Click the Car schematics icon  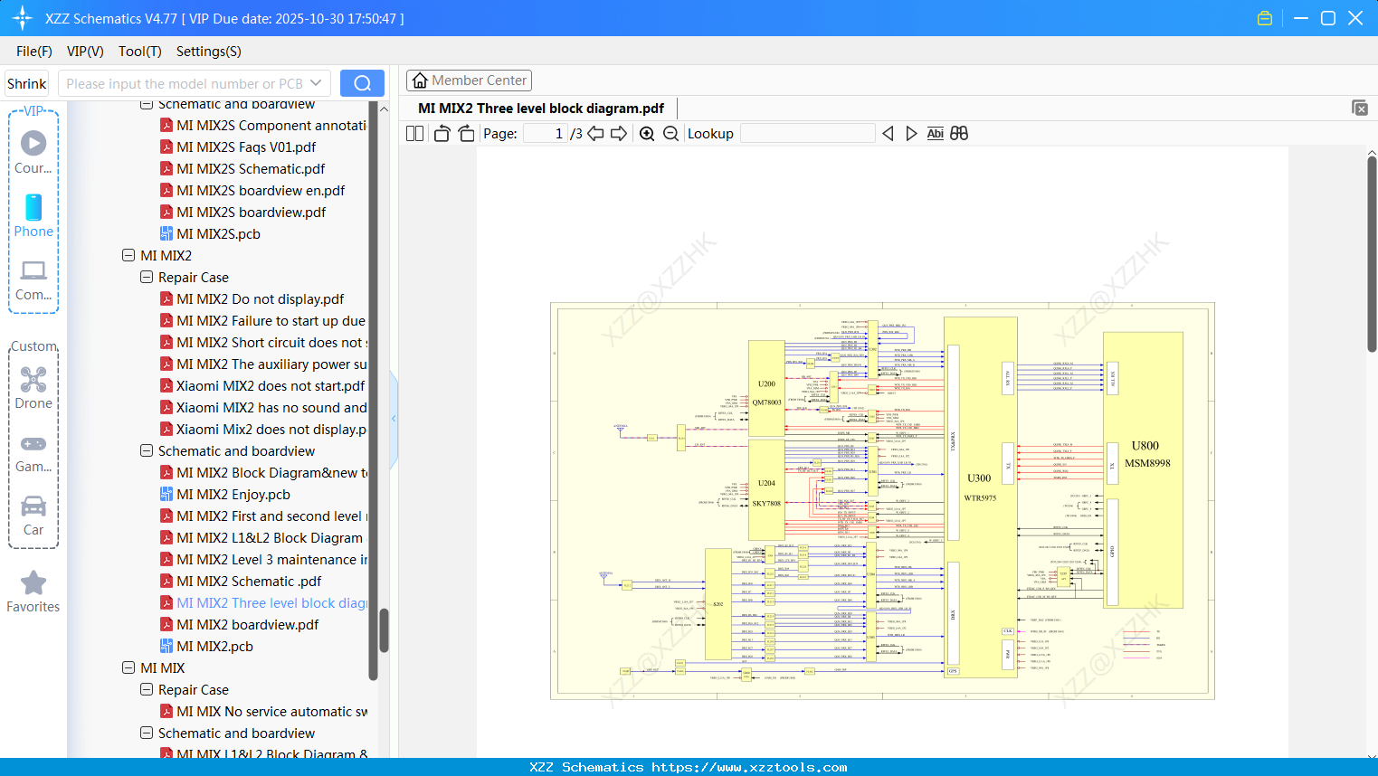33,506
